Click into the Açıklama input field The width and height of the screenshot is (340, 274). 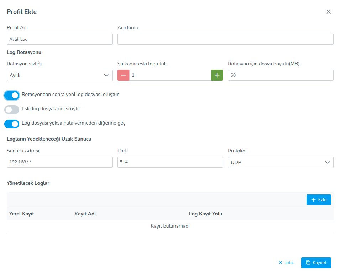pyautogui.click(x=225, y=39)
